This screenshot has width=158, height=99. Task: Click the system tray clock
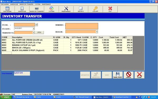tap(153, 97)
